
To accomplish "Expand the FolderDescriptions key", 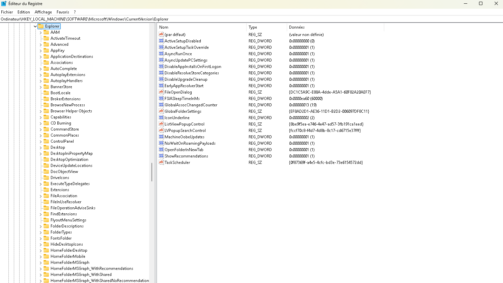I will click(x=41, y=226).
